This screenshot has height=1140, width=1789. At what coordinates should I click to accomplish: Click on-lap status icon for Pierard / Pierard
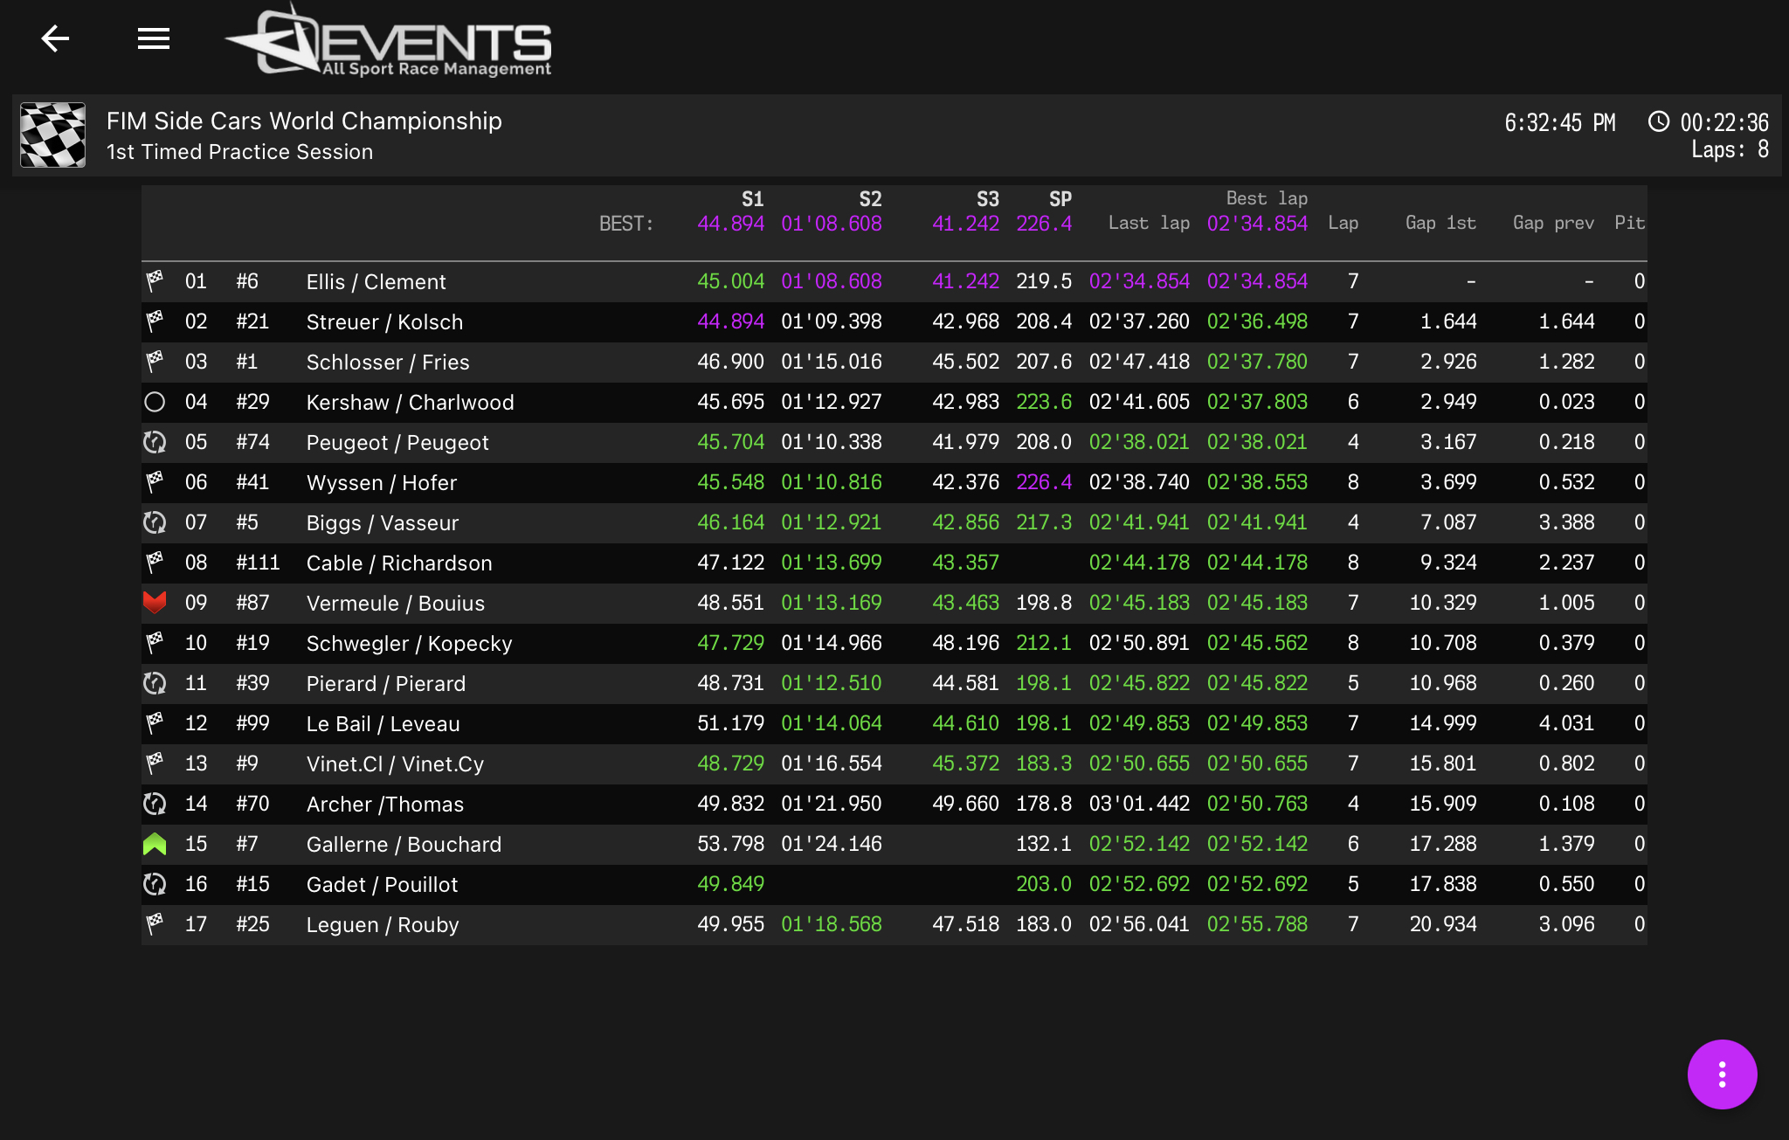pos(155,683)
